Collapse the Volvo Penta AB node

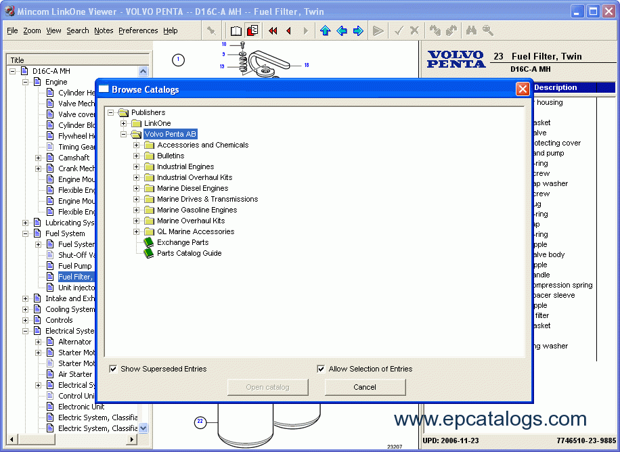coord(124,134)
